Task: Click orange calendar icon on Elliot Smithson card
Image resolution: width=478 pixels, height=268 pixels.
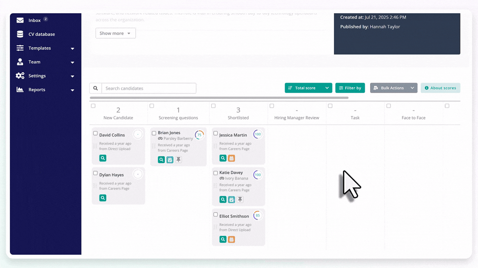Action: (232, 239)
